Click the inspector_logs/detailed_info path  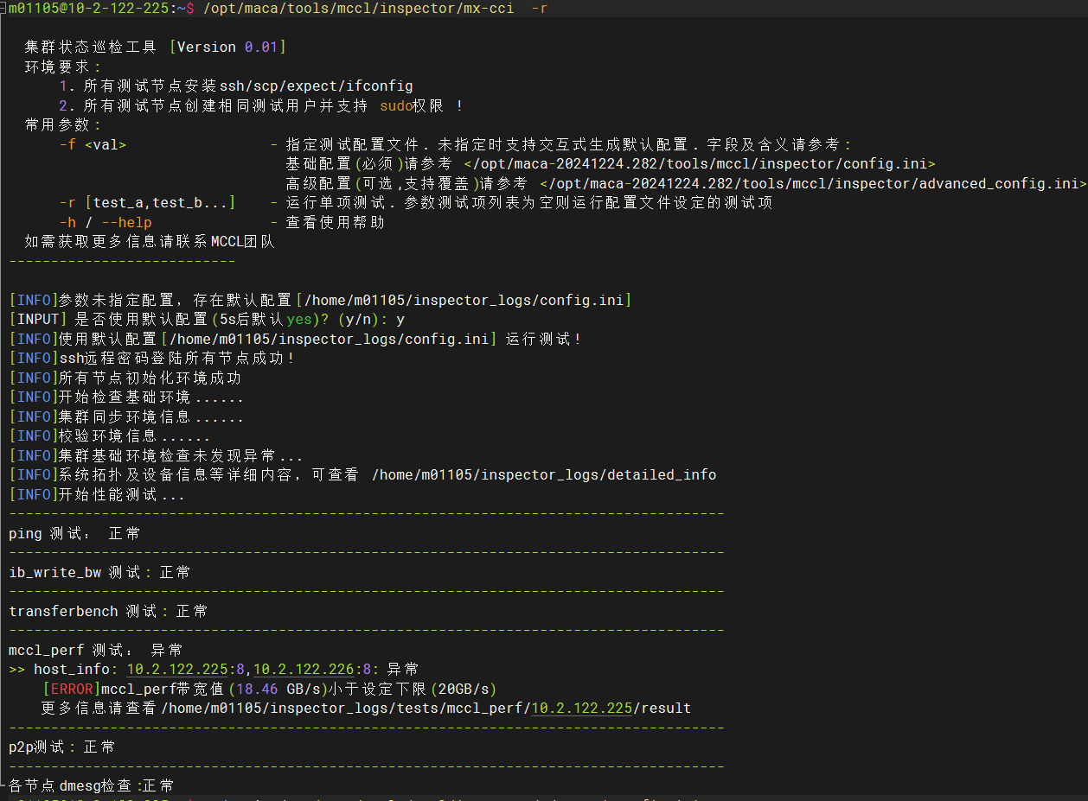(544, 475)
